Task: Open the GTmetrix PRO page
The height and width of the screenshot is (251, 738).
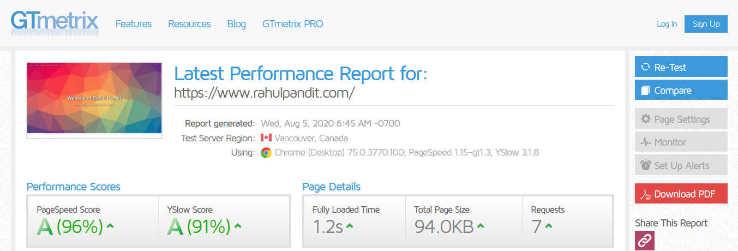Action: point(292,24)
